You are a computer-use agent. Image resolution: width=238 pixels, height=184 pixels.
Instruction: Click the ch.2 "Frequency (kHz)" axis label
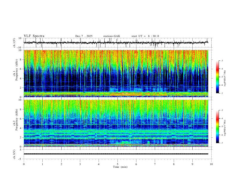17,120
